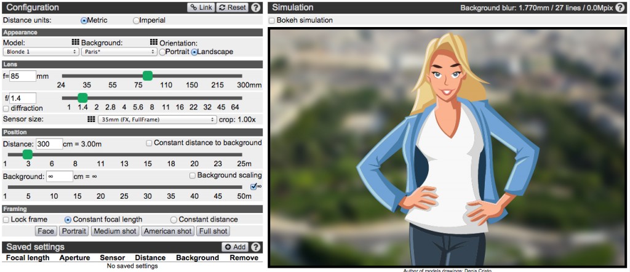Apply American shot framing
Screen dimensions: 630x272
pyautogui.click(x=168, y=231)
